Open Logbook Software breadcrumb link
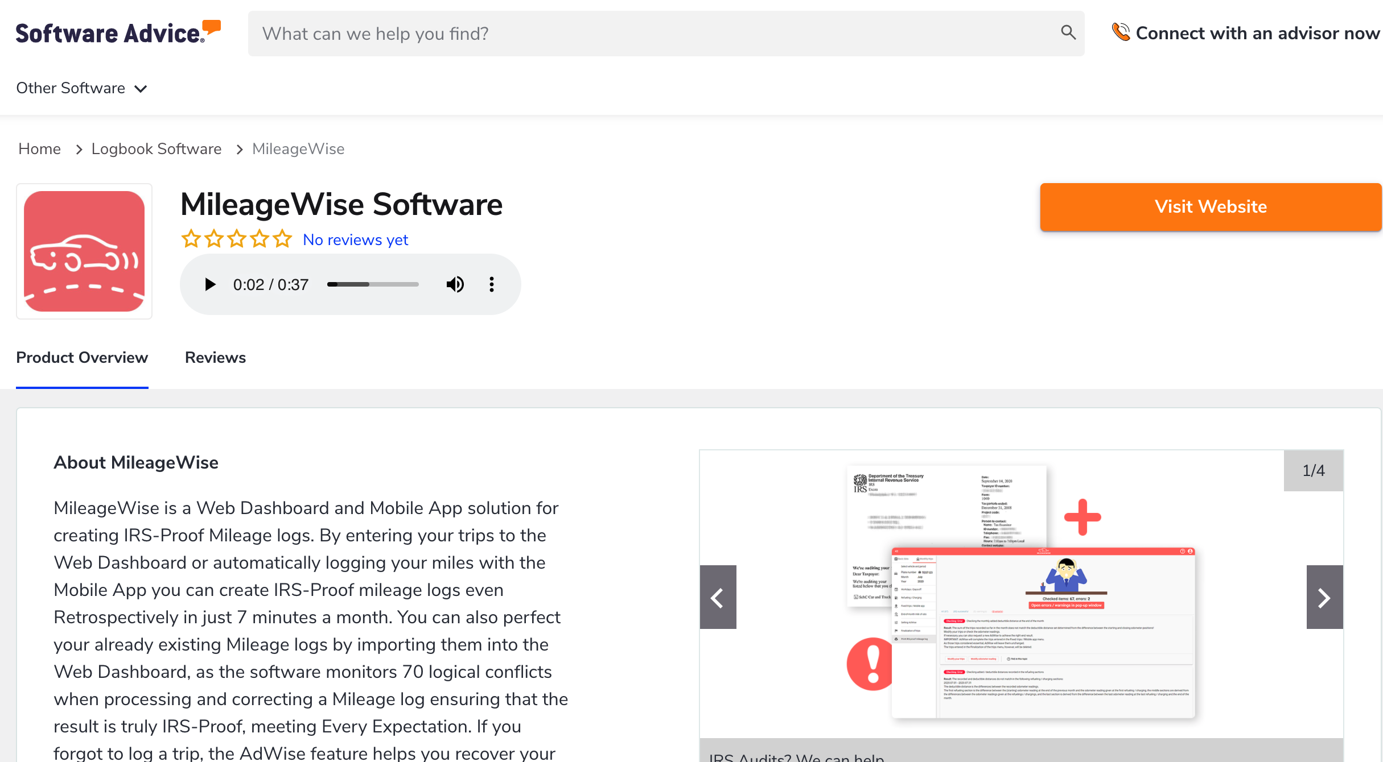The image size is (1383, 762). click(157, 149)
